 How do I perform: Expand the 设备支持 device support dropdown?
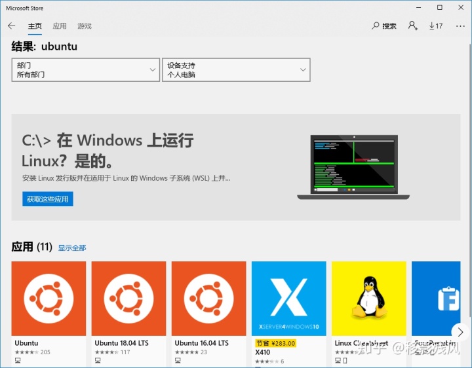click(236, 70)
